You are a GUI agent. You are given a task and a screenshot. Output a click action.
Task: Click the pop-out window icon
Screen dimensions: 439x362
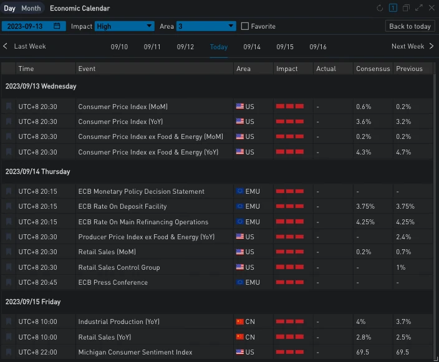[x=406, y=8]
